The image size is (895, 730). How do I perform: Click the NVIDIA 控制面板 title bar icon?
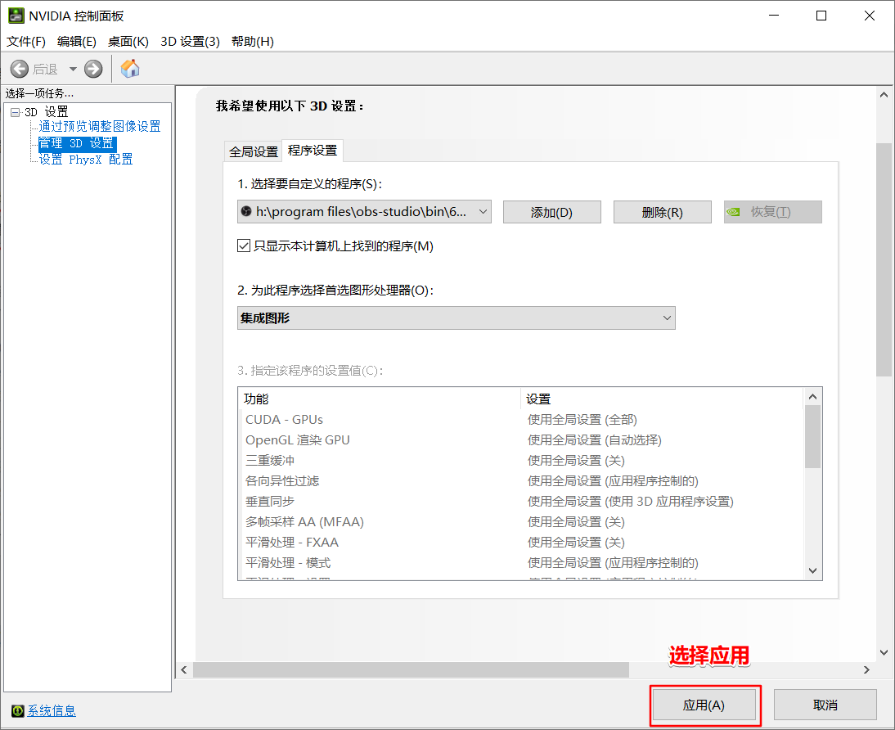(16, 16)
